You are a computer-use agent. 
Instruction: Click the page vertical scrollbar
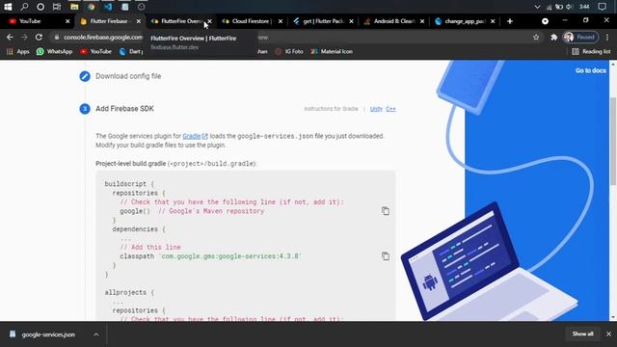coord(613,142)
